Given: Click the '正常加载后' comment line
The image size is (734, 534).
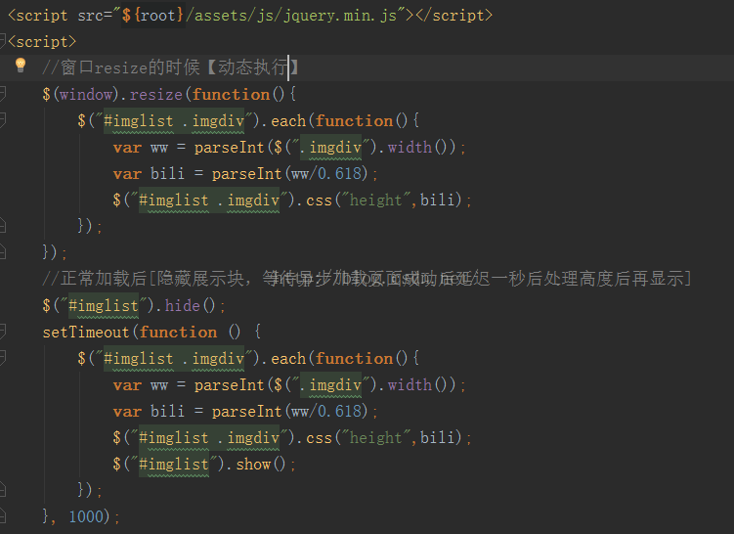Looking at the screenshot, I should click(x=367, y=279).
